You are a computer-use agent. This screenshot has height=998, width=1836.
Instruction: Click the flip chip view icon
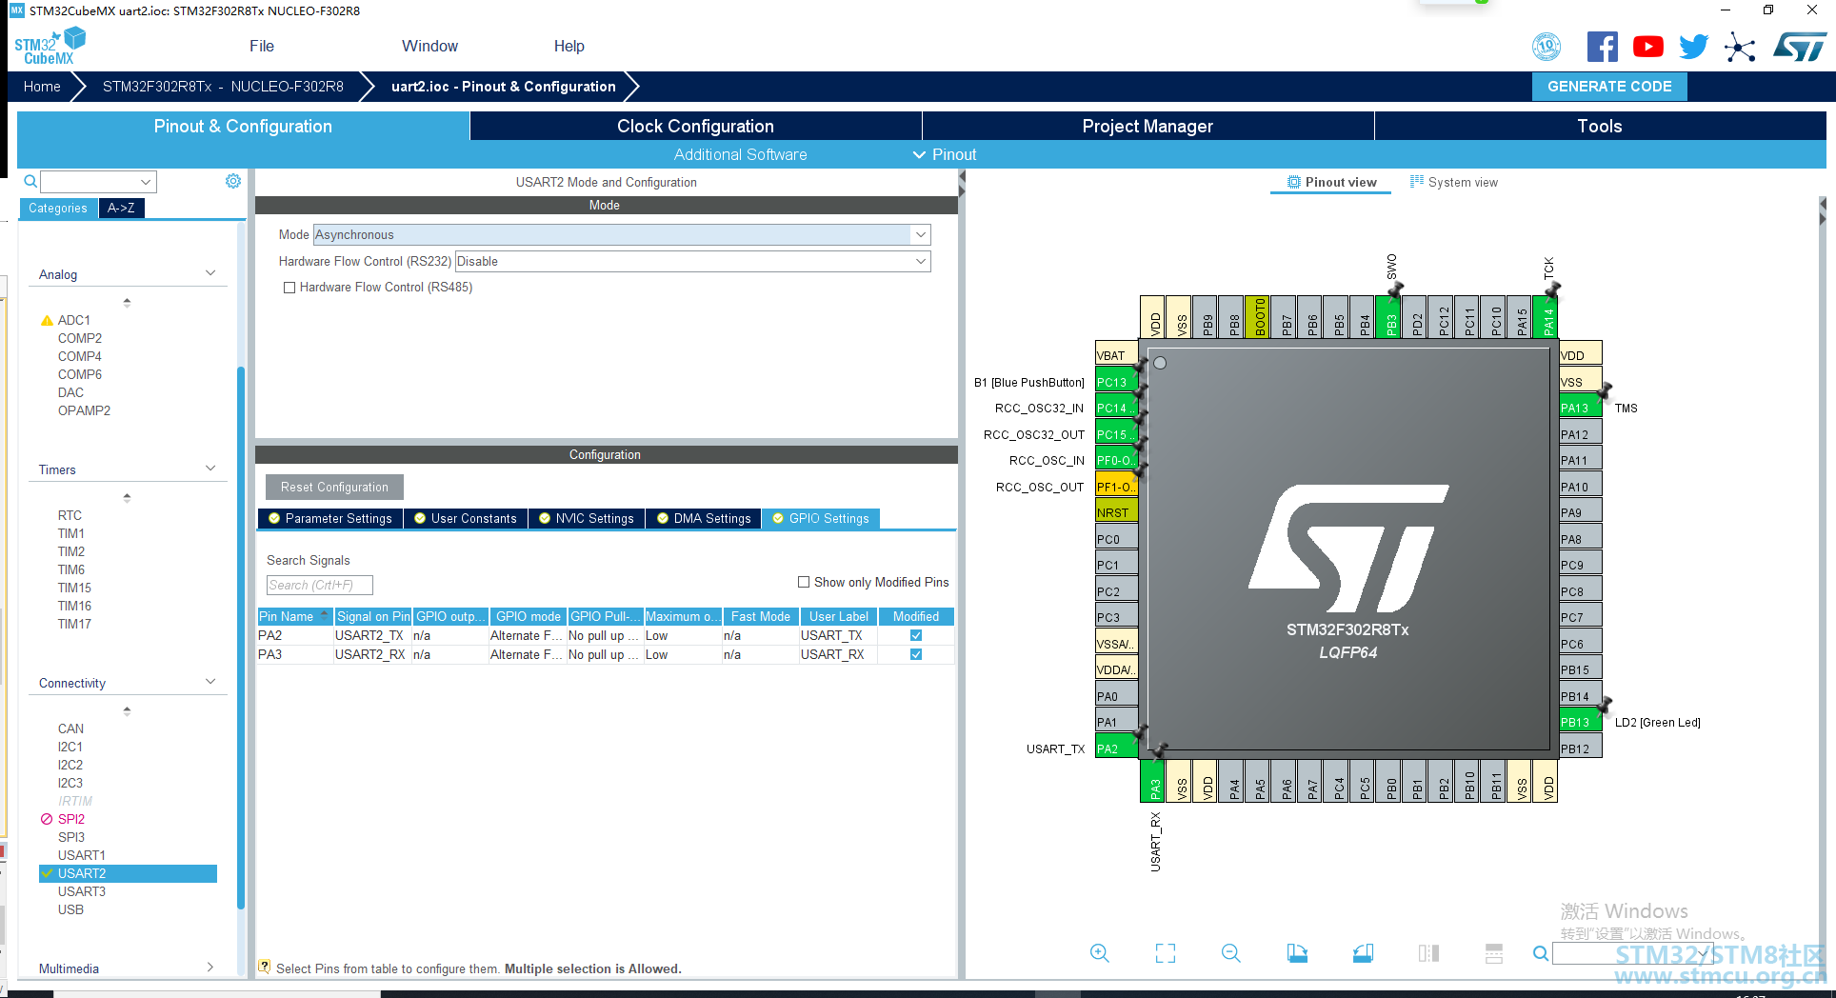[x=1428, y=953]
